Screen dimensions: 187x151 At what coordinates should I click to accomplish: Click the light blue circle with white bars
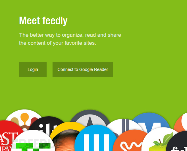pyautogui.click(x=96, y=139)
